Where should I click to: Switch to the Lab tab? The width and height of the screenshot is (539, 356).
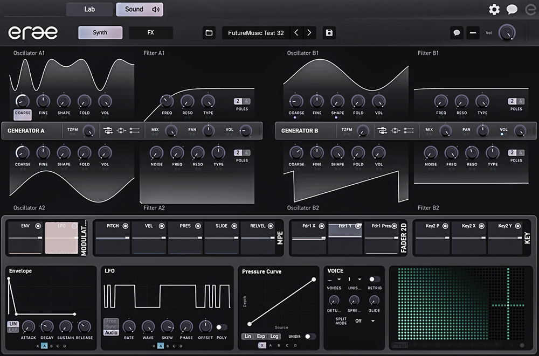89,9
